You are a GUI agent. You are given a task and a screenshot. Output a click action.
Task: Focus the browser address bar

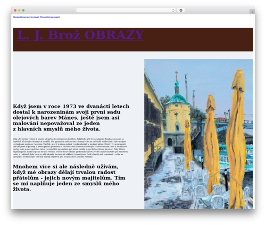tap(126, 11)
